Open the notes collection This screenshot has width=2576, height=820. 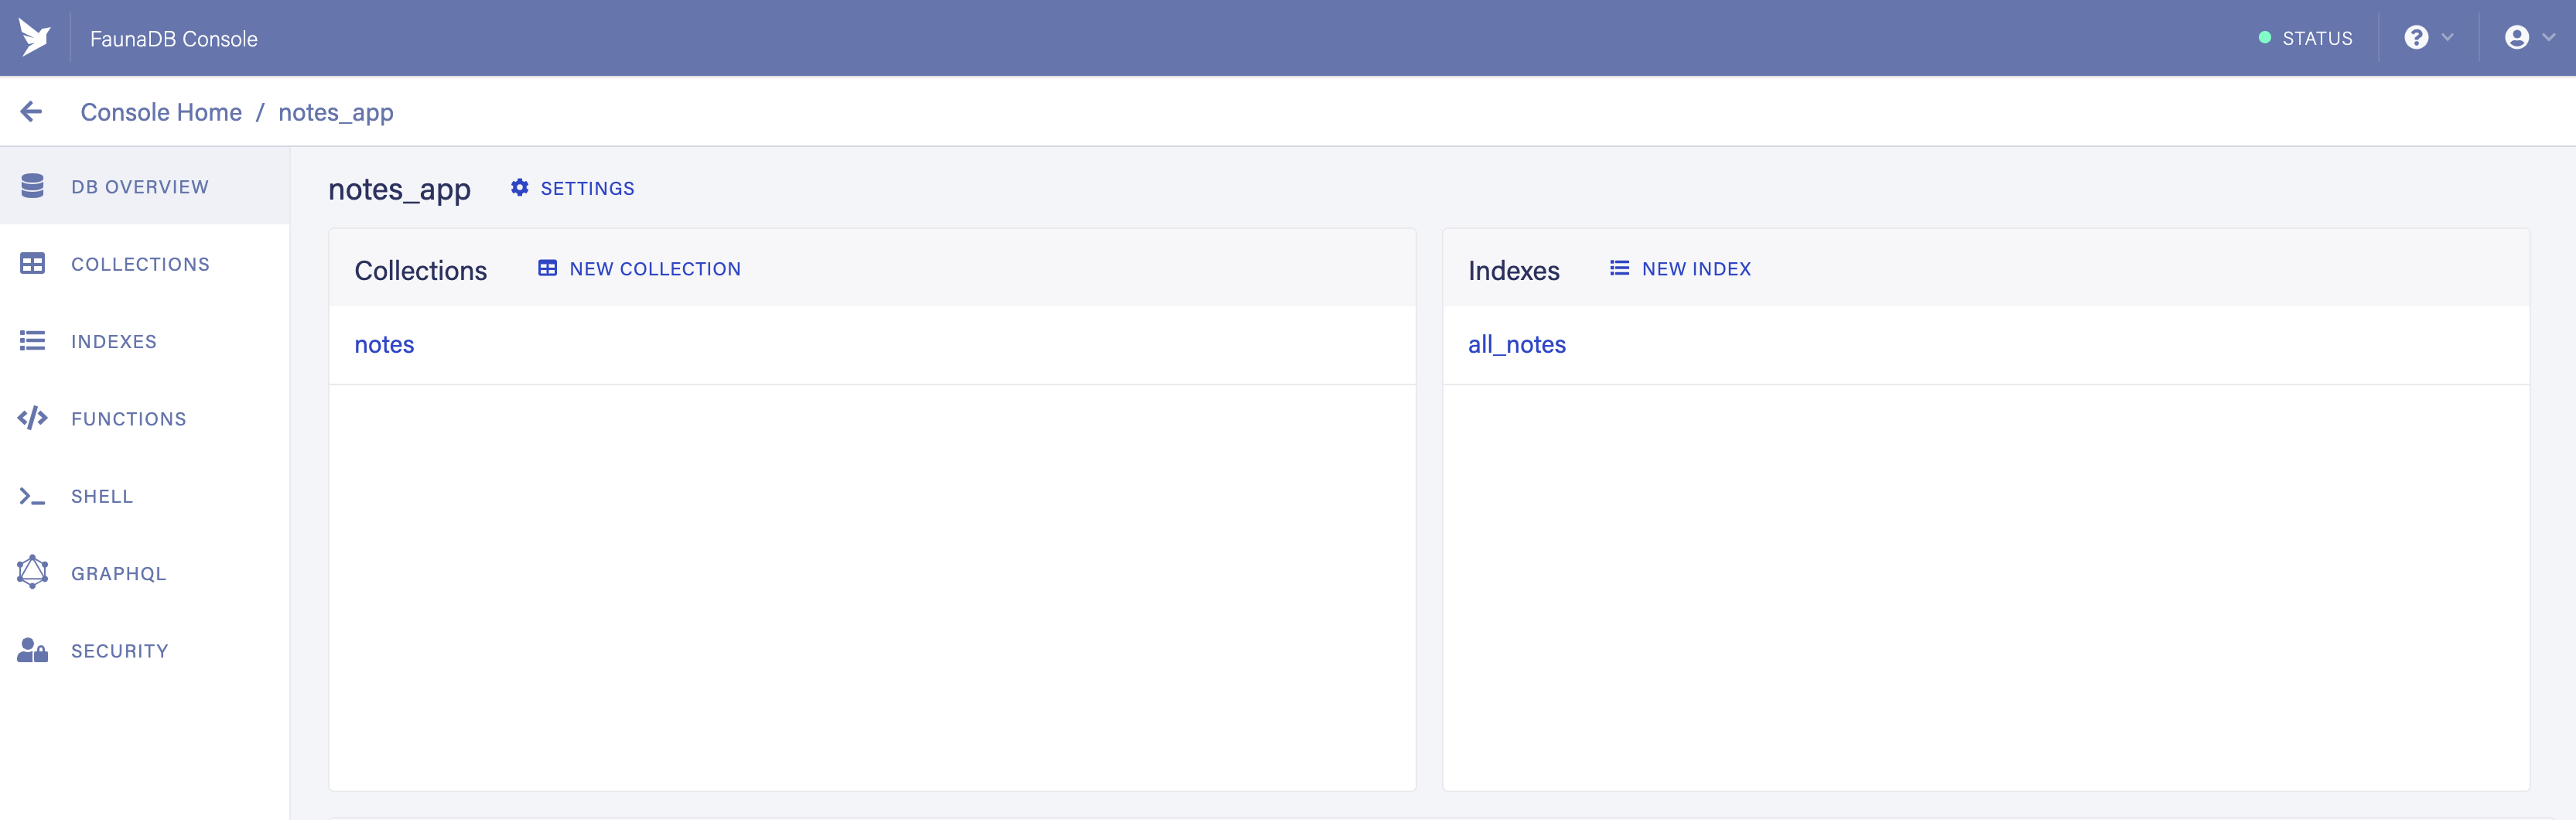coord(384,344)
